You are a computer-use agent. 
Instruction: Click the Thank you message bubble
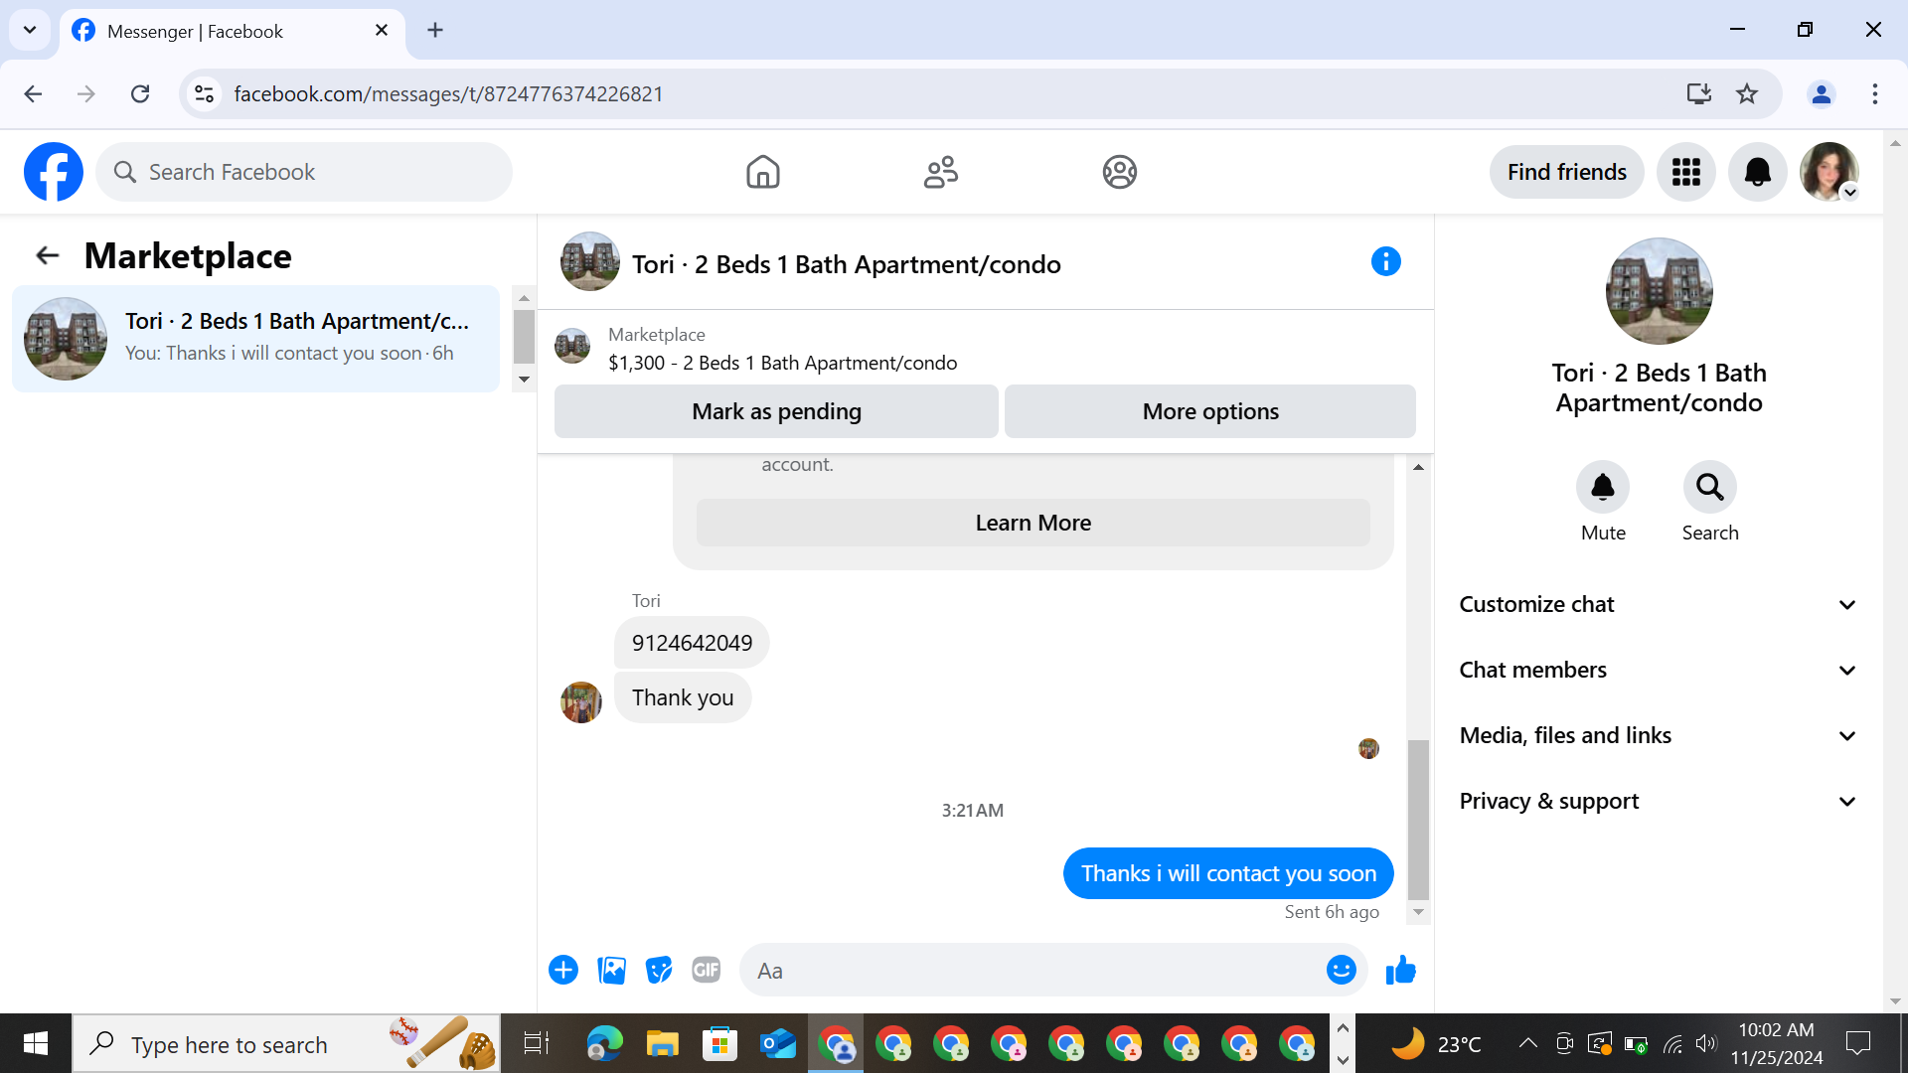pyautogui.click(x=683, y=697)
